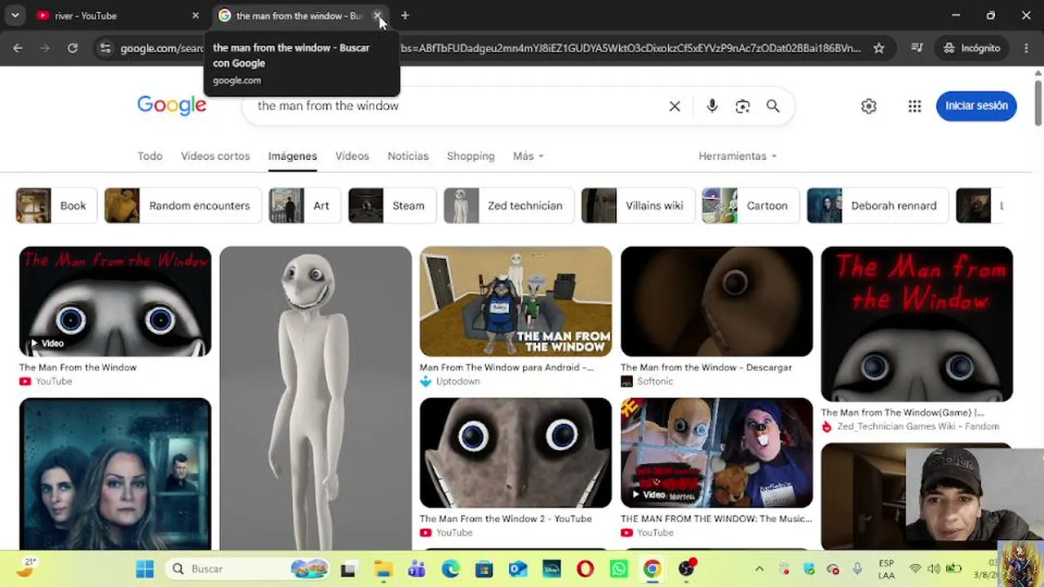Filter by the Villains wiki chip
The image size is (1044, 587).
pos(638,205)
